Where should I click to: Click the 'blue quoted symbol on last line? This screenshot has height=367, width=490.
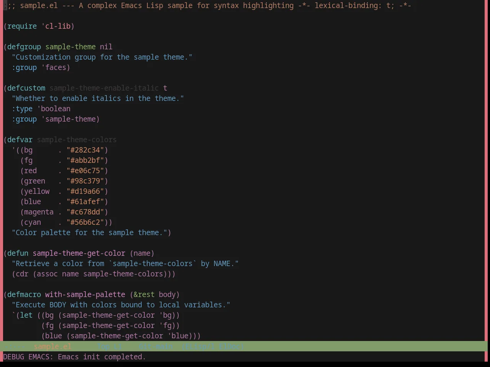point(178,336)
